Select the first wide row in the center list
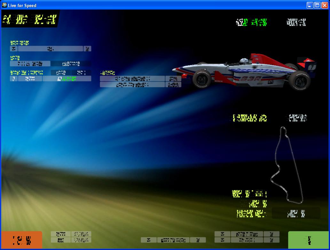The width and height of the screenshot is (330, 250). [132, 79]
